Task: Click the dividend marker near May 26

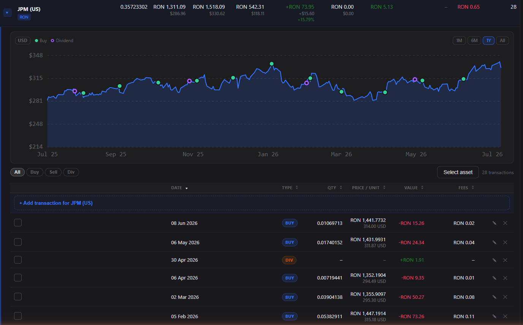Action: pyautogui.click(x=415, y=80)
